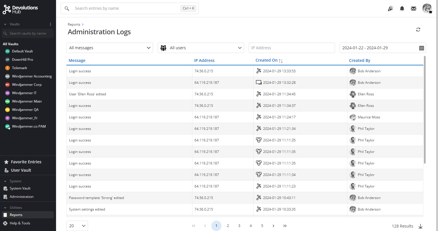Go to page 3 of results

tap(239, 226)
